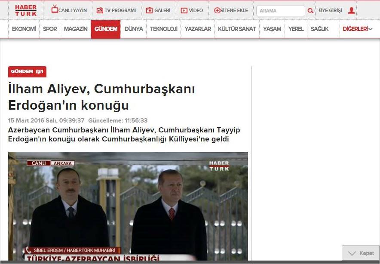This screenshot has height=264, width=380.
Task: Open the TV Programı schedule icon
Action: pyautogui.click(x=100, y=10)
